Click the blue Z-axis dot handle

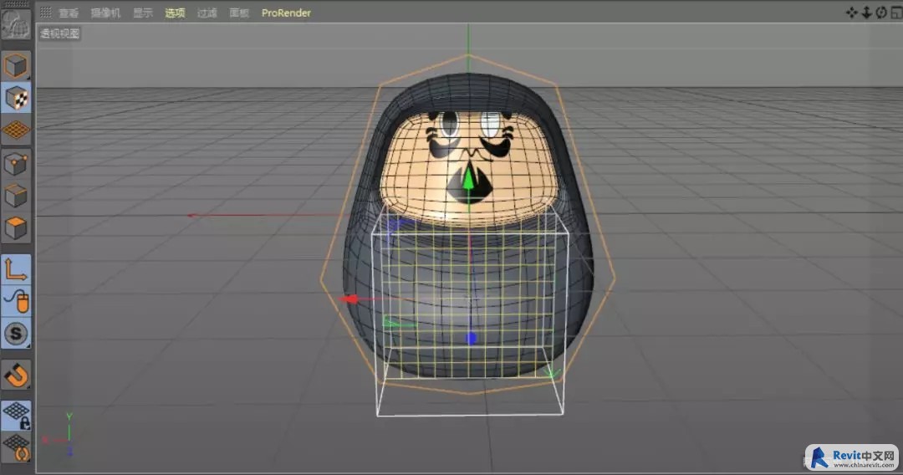(x=471, y=339)
